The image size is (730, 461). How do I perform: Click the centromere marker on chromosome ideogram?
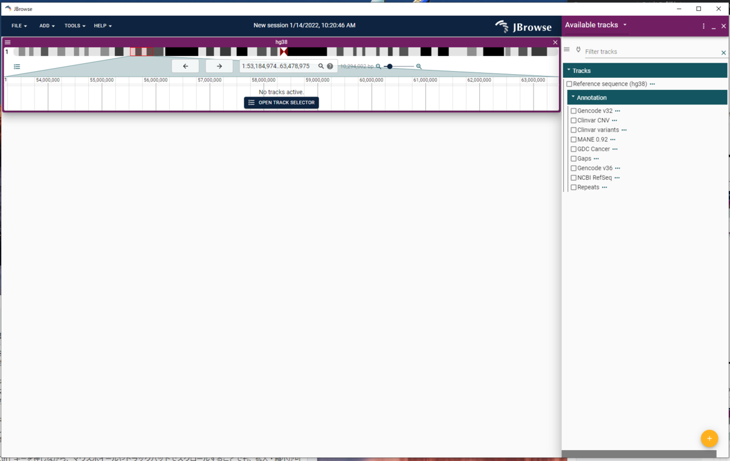click(x=284, y=52)
